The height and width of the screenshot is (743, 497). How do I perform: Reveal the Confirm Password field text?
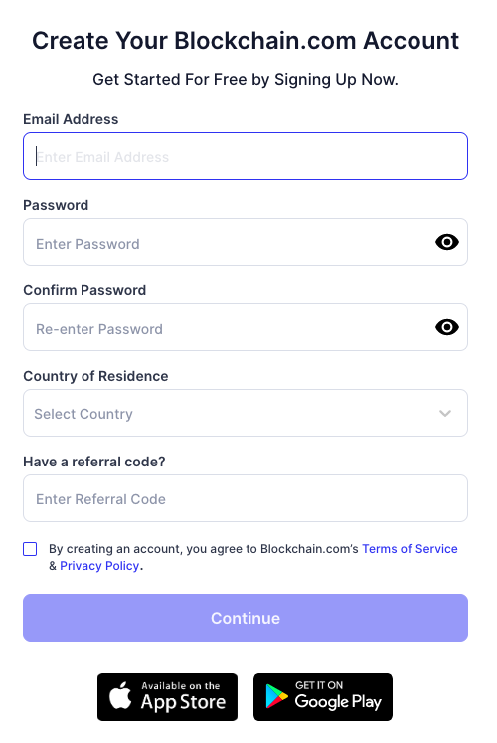[x=447, y=327]
